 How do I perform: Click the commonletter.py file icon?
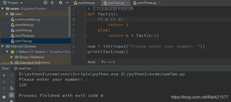[x=13, y=20]
